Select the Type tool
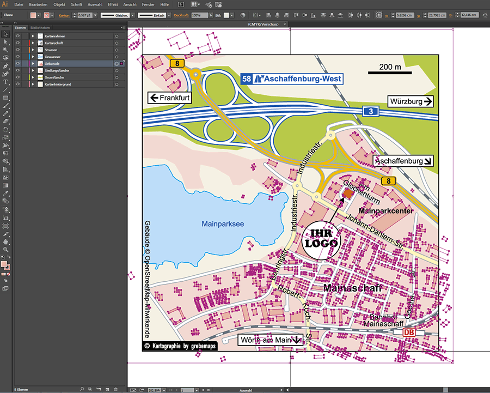 click(5, 82)
